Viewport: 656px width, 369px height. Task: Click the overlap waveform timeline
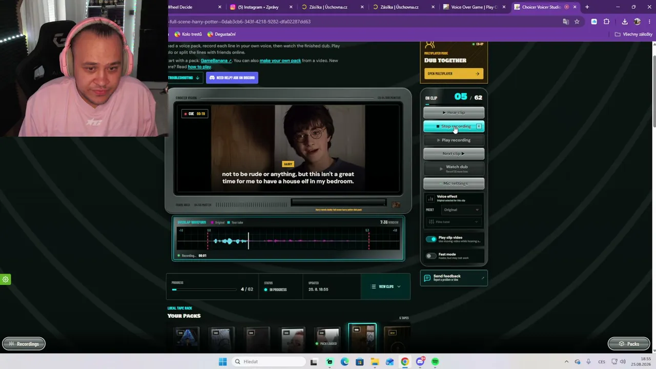288,239
